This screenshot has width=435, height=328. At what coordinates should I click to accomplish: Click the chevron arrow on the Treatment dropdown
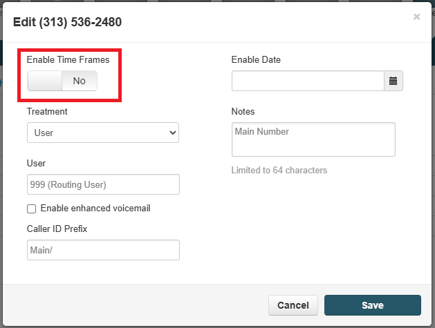173,133
